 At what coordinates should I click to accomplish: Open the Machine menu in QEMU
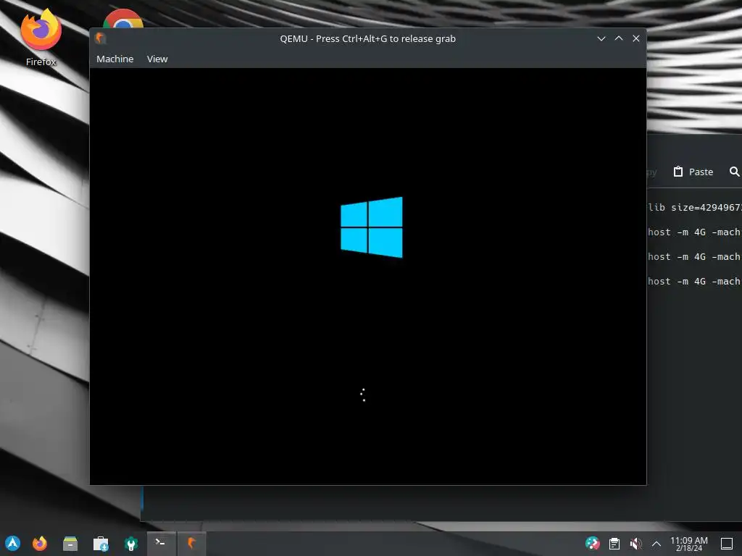click(x=115, y=59)
